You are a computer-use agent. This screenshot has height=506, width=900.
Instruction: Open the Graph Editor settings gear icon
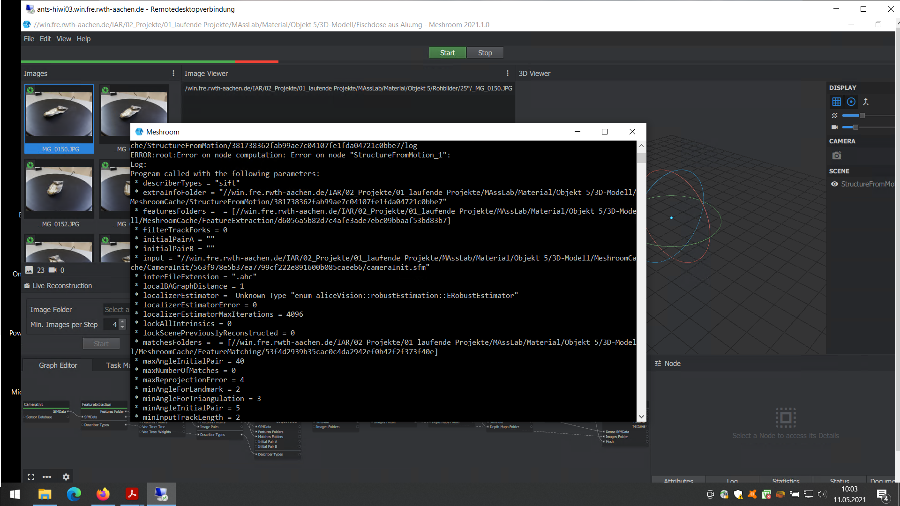pyautogui.click(x=66, y=476)
